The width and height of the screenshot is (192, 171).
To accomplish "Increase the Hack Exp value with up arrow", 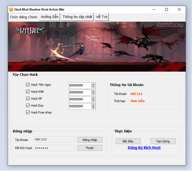I will [93, 105].
